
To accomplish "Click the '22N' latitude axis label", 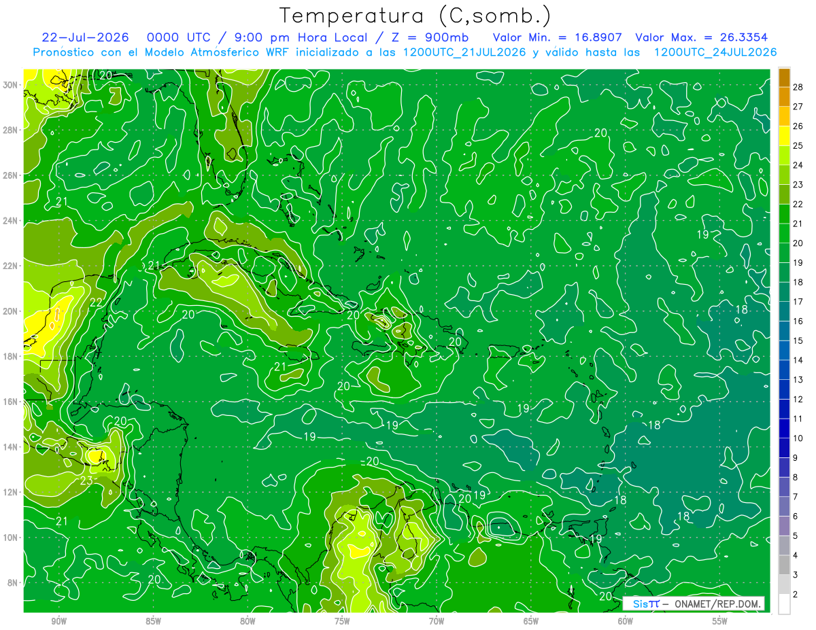I will (11, 266).
